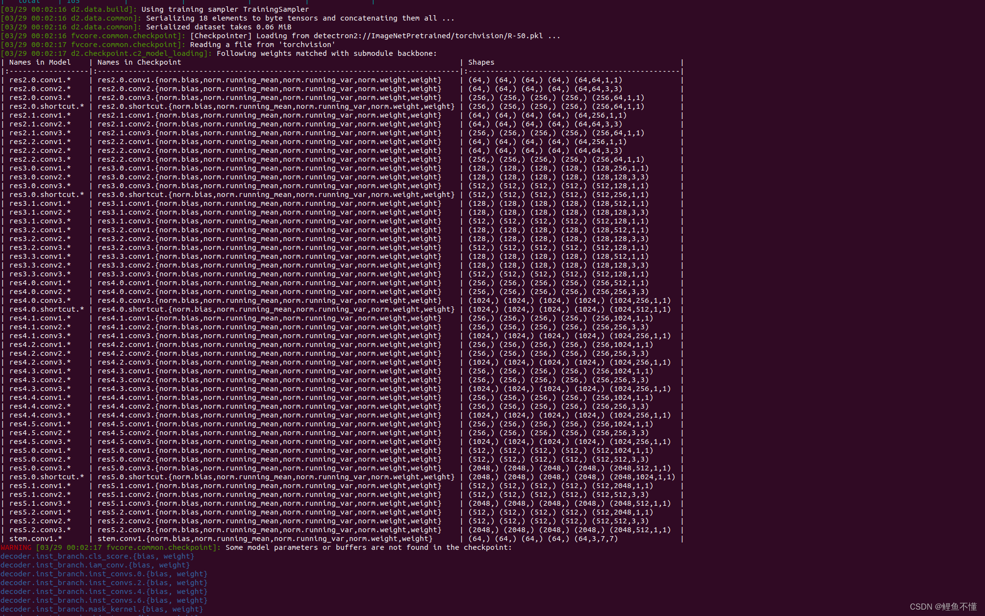
Task: Click 'res2.0.conv1.*' in model names column
Action: tap(40, 80)
